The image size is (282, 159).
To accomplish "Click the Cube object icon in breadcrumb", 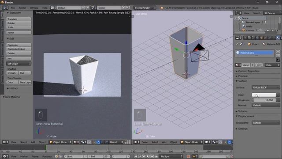I will 249,44.
